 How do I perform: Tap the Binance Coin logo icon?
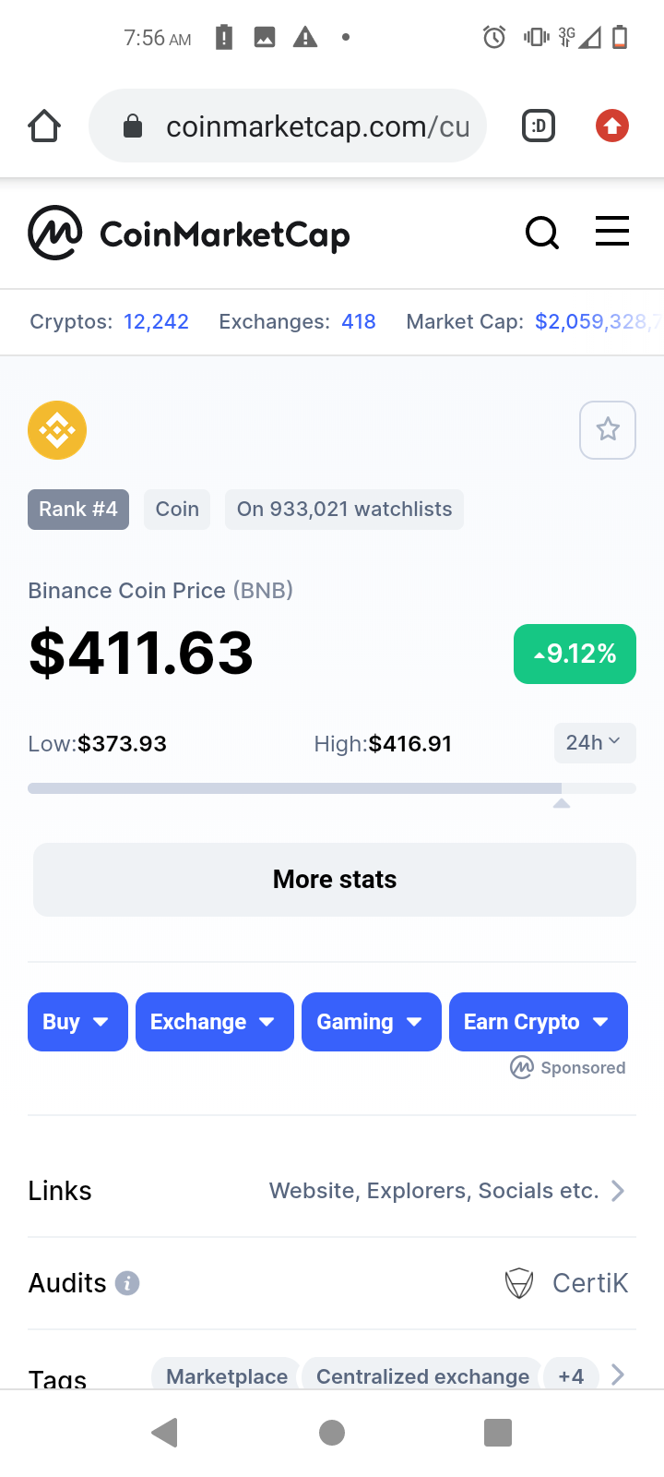coord(57,430)
